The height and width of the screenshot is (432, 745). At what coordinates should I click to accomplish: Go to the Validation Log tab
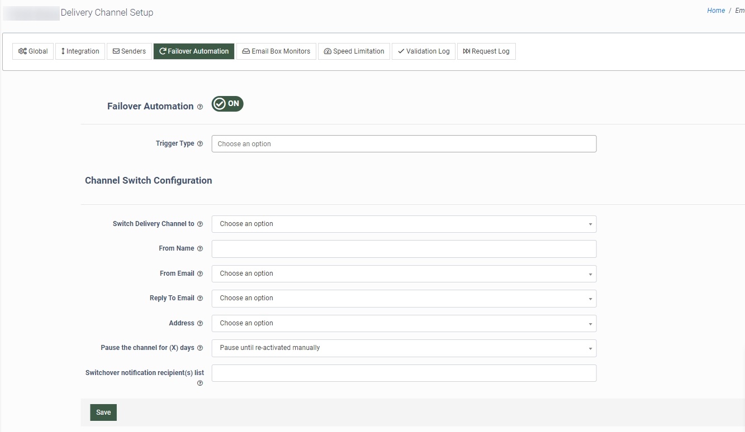coord(424,51)
